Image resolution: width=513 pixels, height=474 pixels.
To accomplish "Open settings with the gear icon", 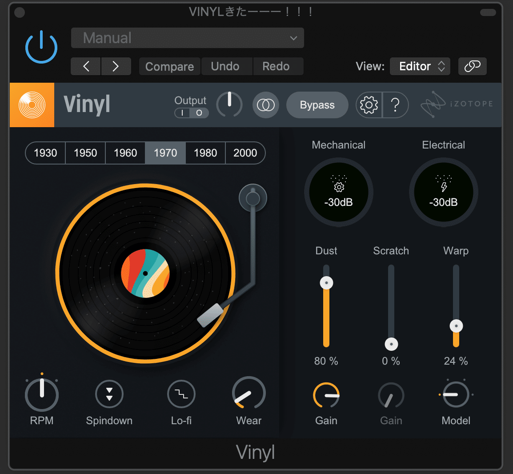I will coord(369,105).
